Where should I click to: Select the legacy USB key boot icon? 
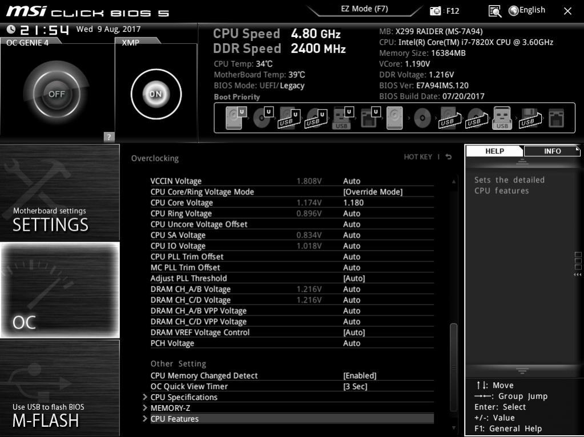coord(502,118)
